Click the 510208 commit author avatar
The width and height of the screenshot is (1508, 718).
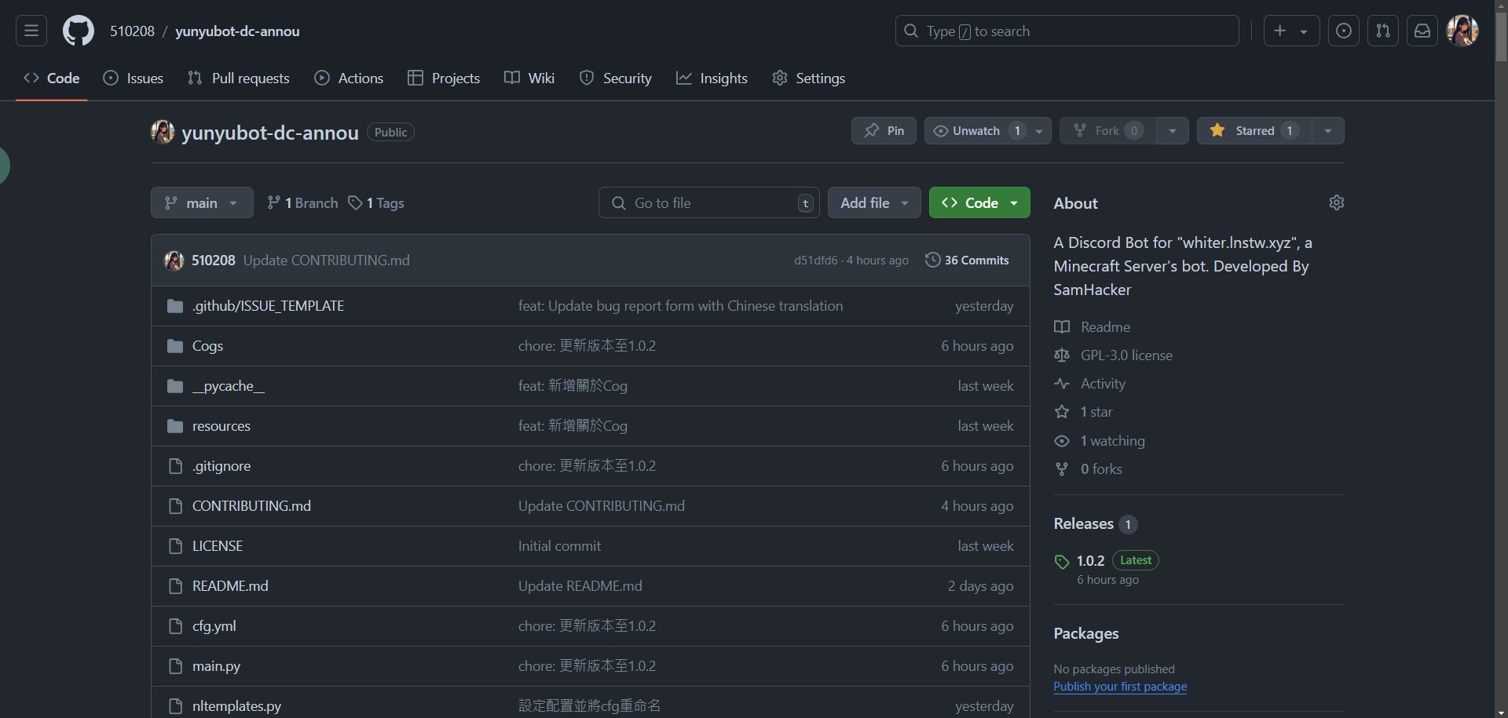[x=174, y=261]
